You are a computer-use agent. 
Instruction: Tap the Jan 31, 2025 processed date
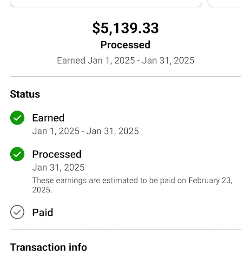coord(58,167)
